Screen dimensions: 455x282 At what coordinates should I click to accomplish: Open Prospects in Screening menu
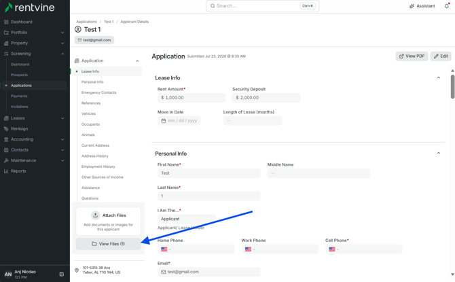(20, 75)
